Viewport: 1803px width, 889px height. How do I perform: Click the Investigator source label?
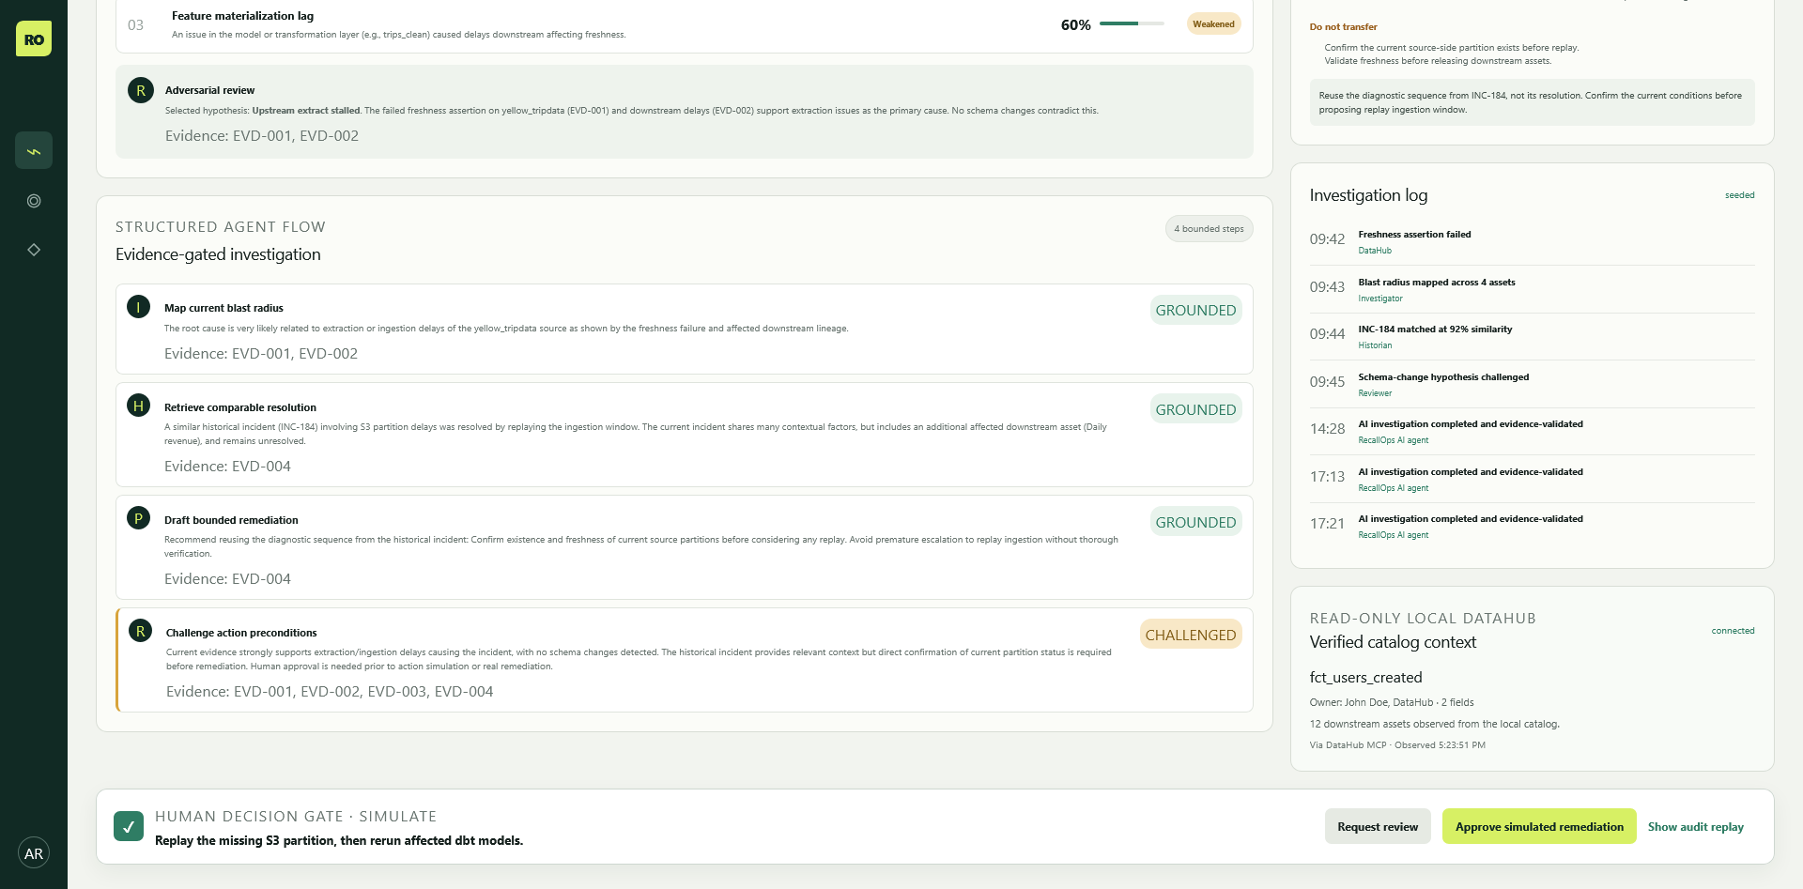(x=1380, y=299)
